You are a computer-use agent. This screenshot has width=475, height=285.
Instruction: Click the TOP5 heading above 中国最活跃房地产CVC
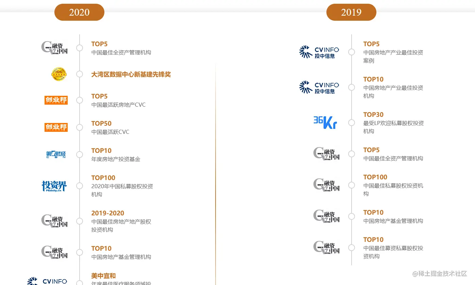pyautogui.click(x=99, y=96)
